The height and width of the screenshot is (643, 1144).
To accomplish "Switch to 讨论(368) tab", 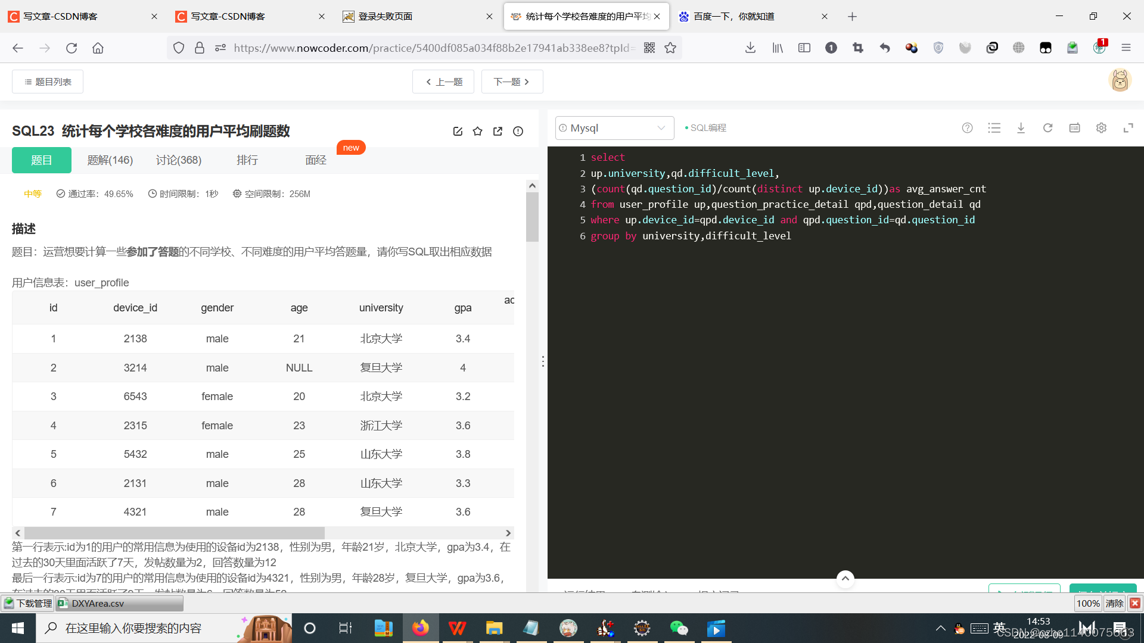I will 179,160.
